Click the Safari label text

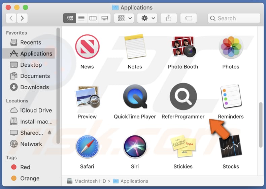pyautogui.click(x=87, y=166)
